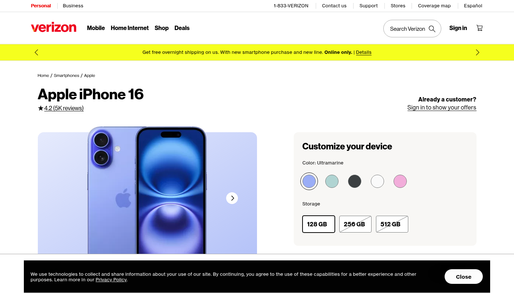Show next iPhone product image

tap(232, 198)
